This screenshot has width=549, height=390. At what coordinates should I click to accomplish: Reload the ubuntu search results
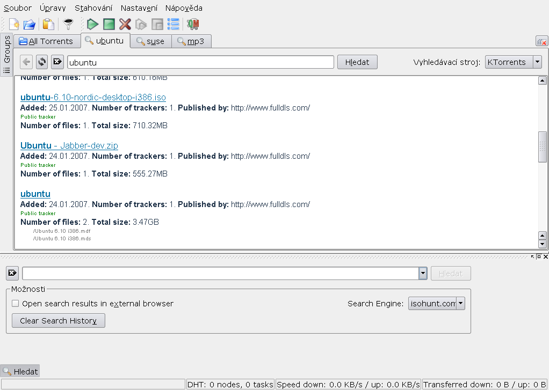coord(42,62)
